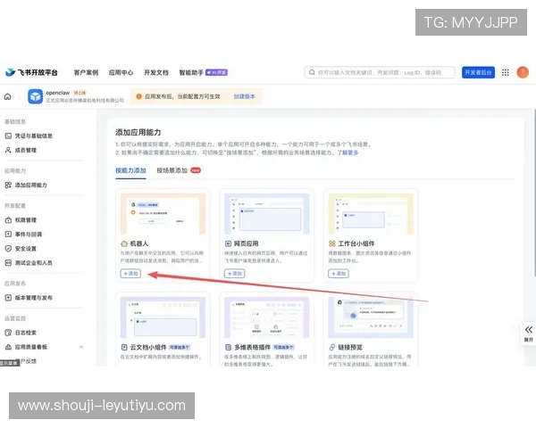Viewport: 536px width, 428px height.
Task: Add the 工作台小组件 capability
Action: (339, 274)
